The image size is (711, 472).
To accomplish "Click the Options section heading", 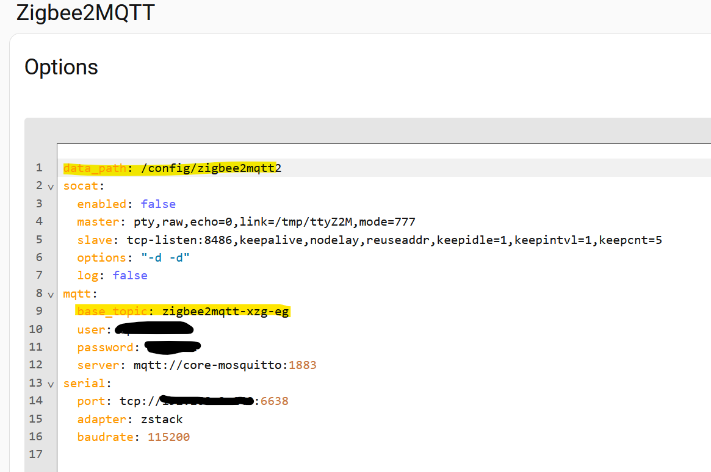I will click(x=61, y=67).
